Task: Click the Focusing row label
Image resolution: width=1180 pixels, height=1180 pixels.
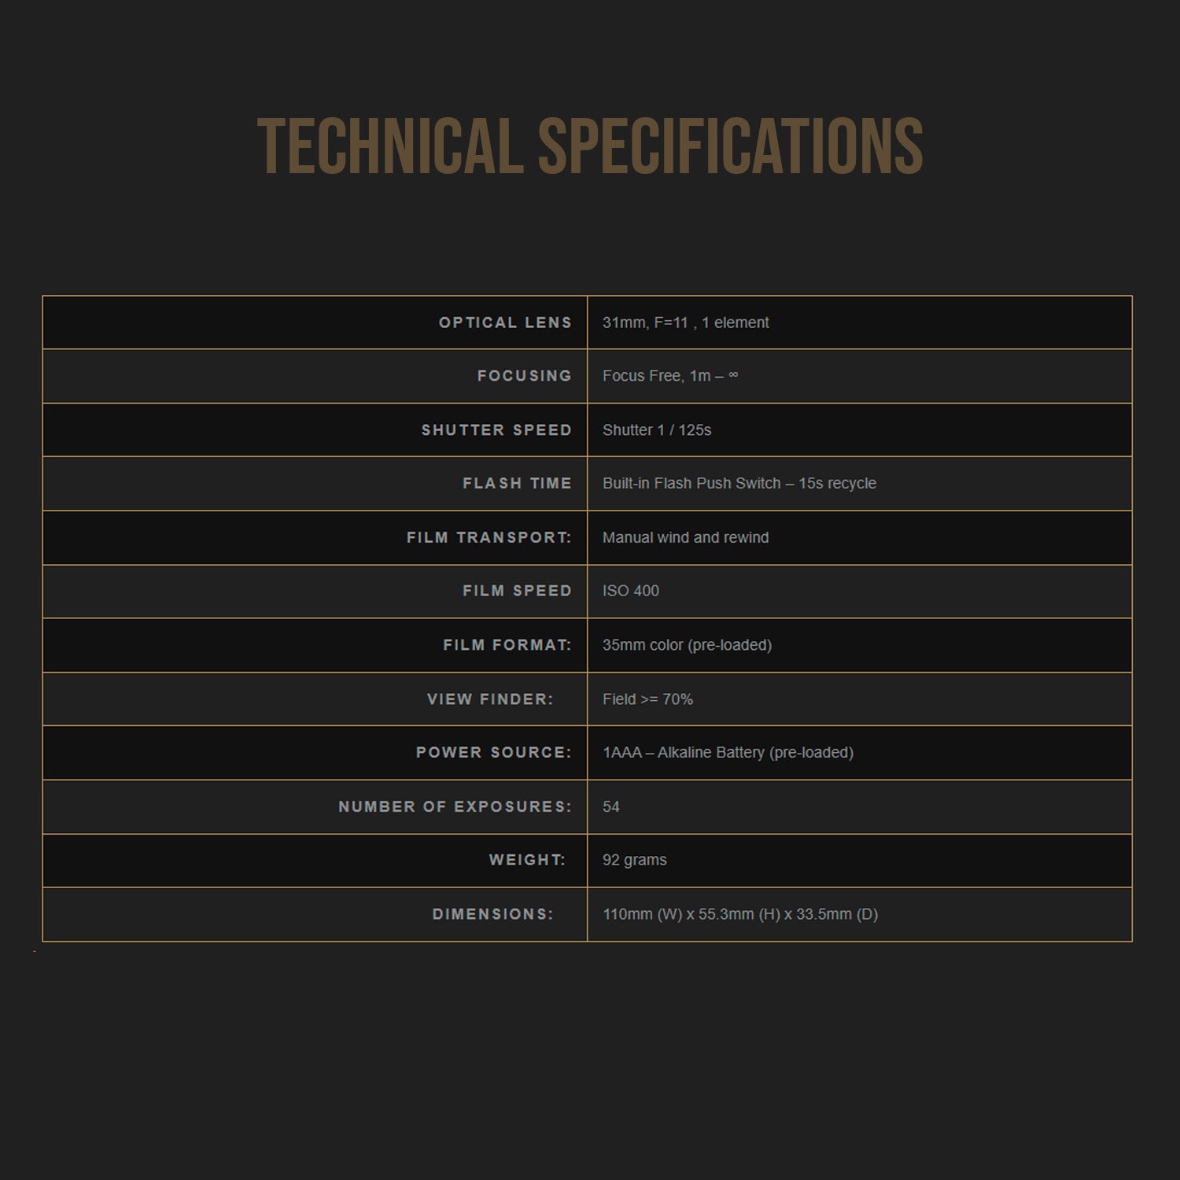Action: click(x=524, y=376)
